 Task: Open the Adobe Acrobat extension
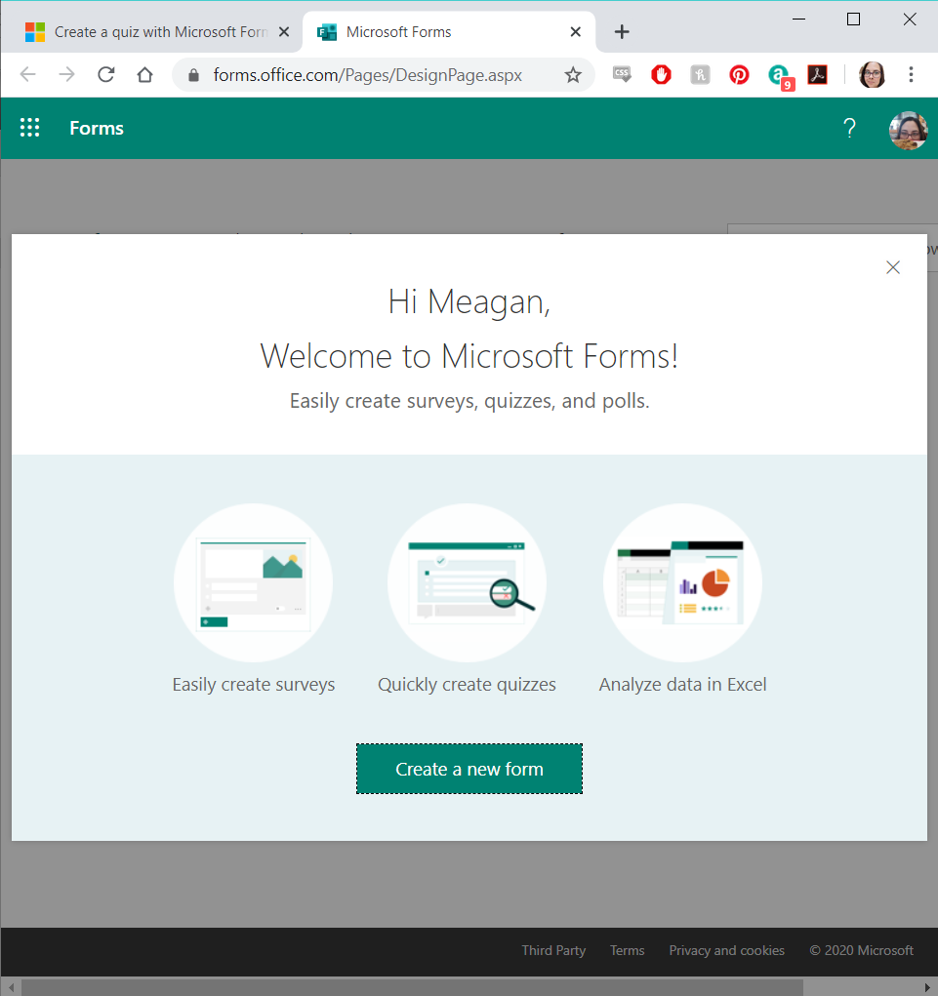[817, 75]
